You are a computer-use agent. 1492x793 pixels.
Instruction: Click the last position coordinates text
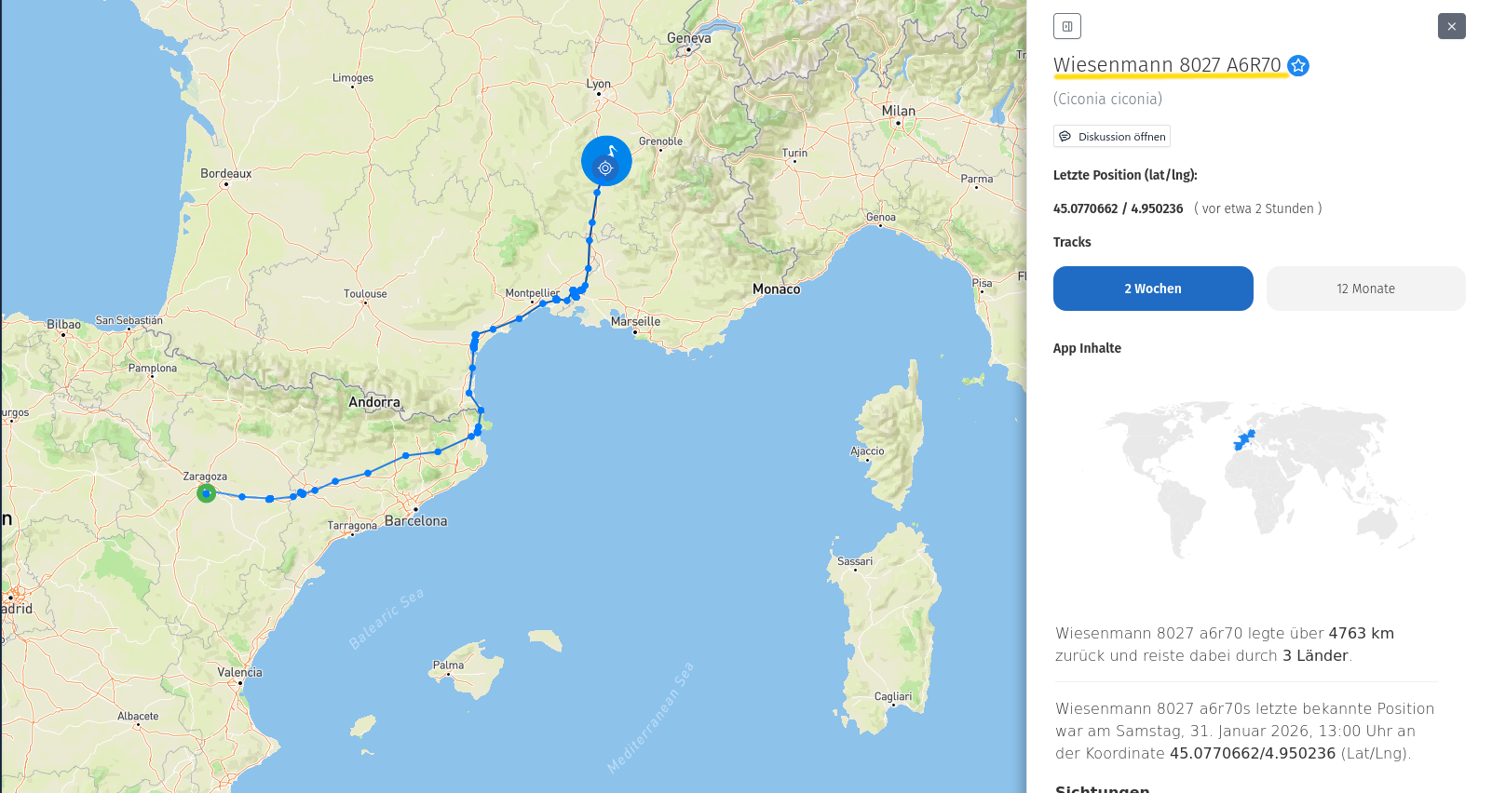[x=1118, y=208]
